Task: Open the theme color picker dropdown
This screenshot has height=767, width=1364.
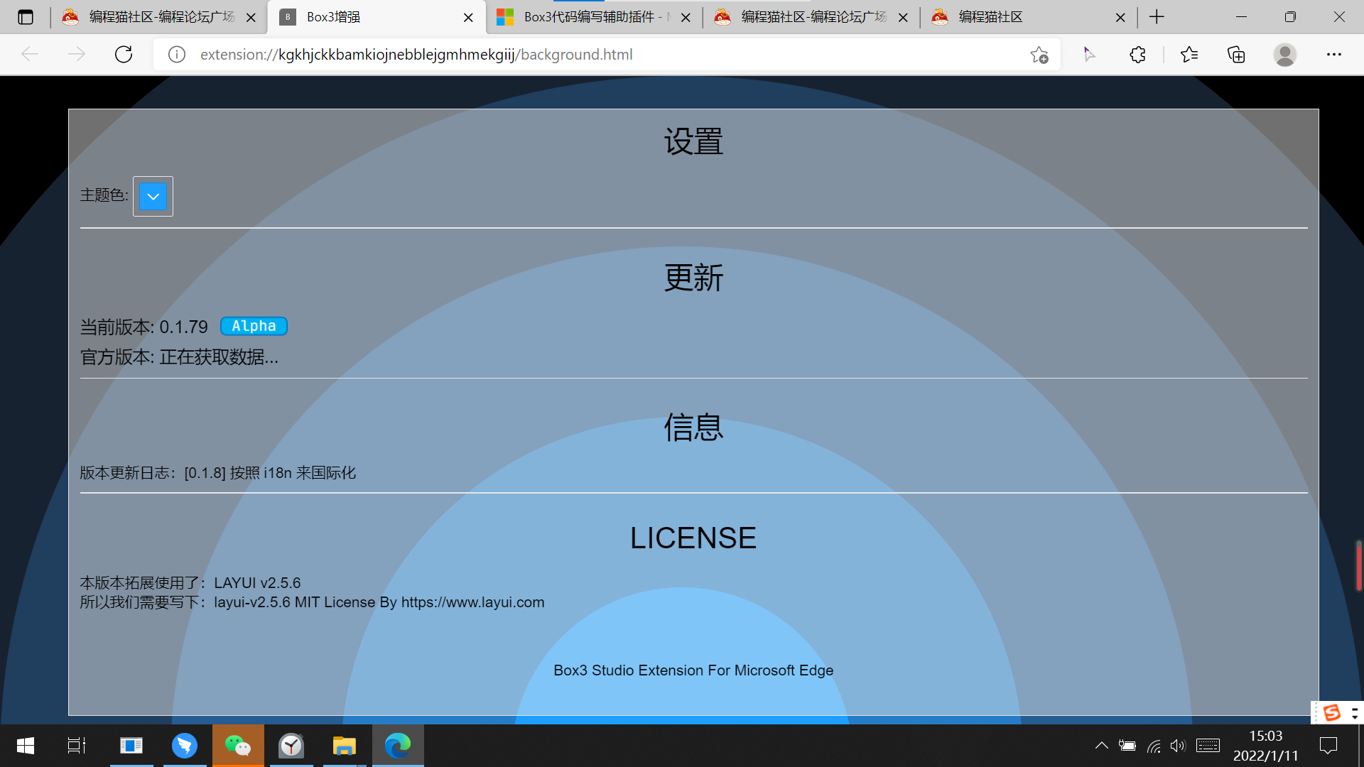Action: click(153, 196)
